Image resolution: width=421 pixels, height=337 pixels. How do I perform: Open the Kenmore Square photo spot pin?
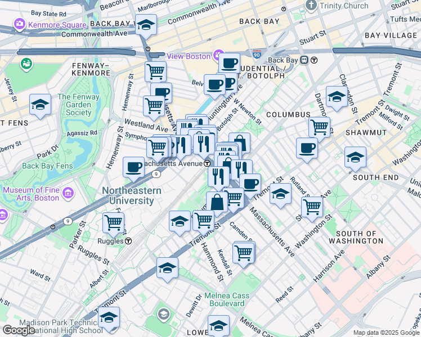(x=19, y=25)
